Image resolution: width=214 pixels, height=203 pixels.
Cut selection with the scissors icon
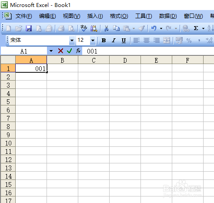click(x=106, y=28)
